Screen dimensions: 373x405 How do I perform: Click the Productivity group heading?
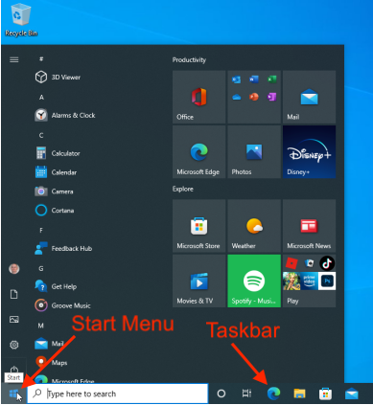point(189,60)
